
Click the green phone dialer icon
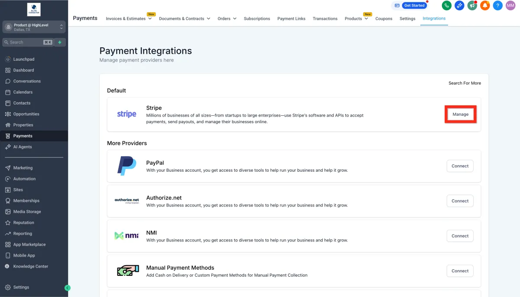446,6
